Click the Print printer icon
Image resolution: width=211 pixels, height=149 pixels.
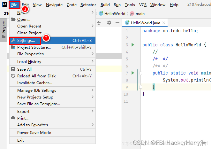(x=13, y=118)
